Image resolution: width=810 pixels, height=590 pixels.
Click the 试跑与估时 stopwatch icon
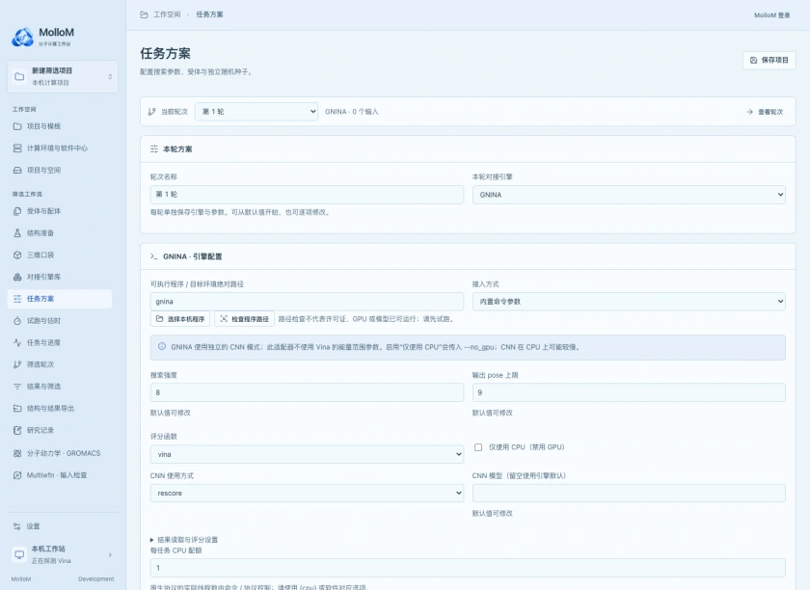[17, 321]
